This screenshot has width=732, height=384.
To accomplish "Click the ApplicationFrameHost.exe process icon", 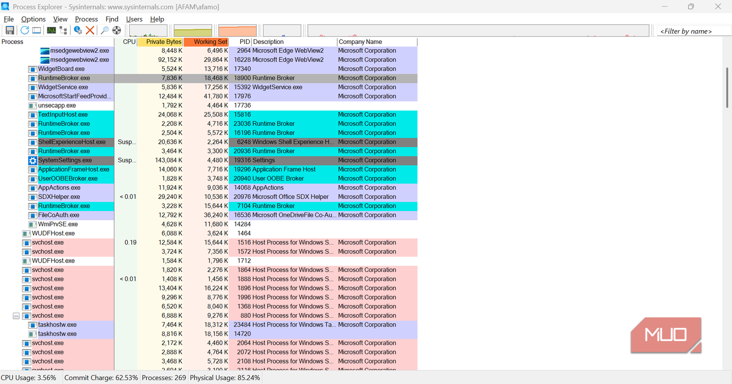I will tap(33, 169).
